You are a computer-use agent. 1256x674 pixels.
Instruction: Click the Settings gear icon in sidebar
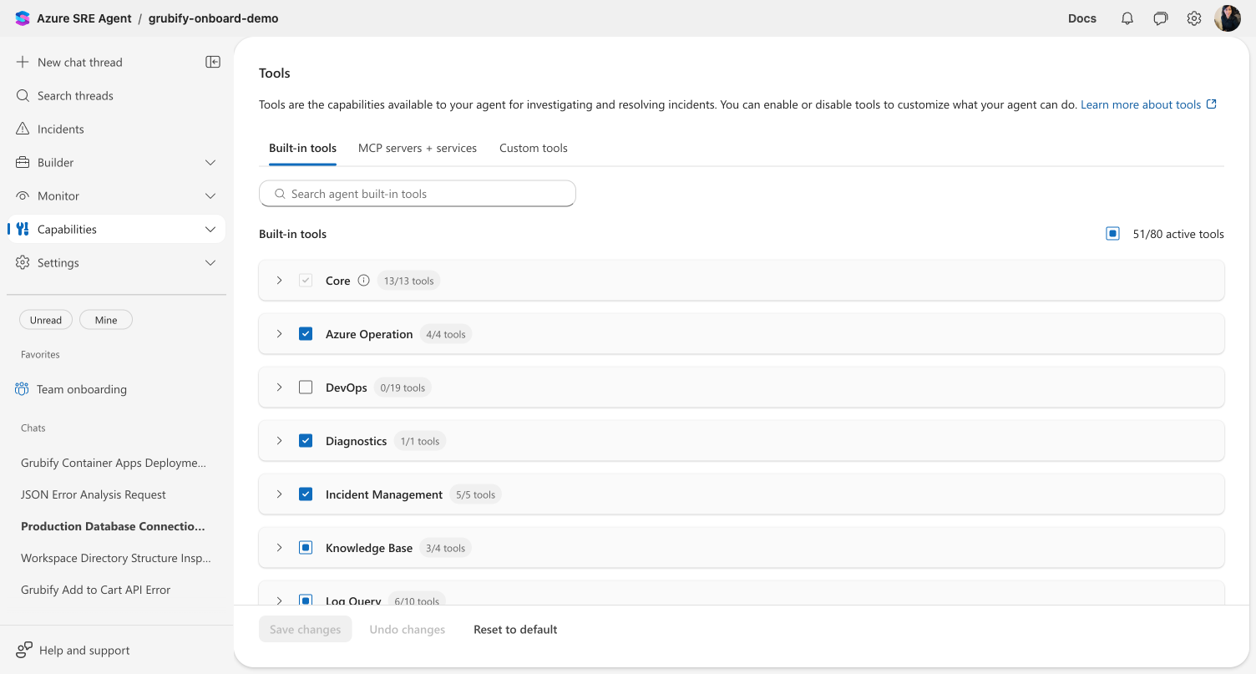[23, 262]
